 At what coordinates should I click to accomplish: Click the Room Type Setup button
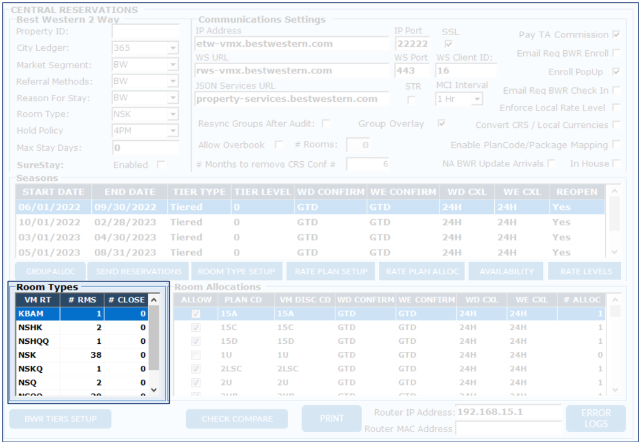[x=236, y=271]
